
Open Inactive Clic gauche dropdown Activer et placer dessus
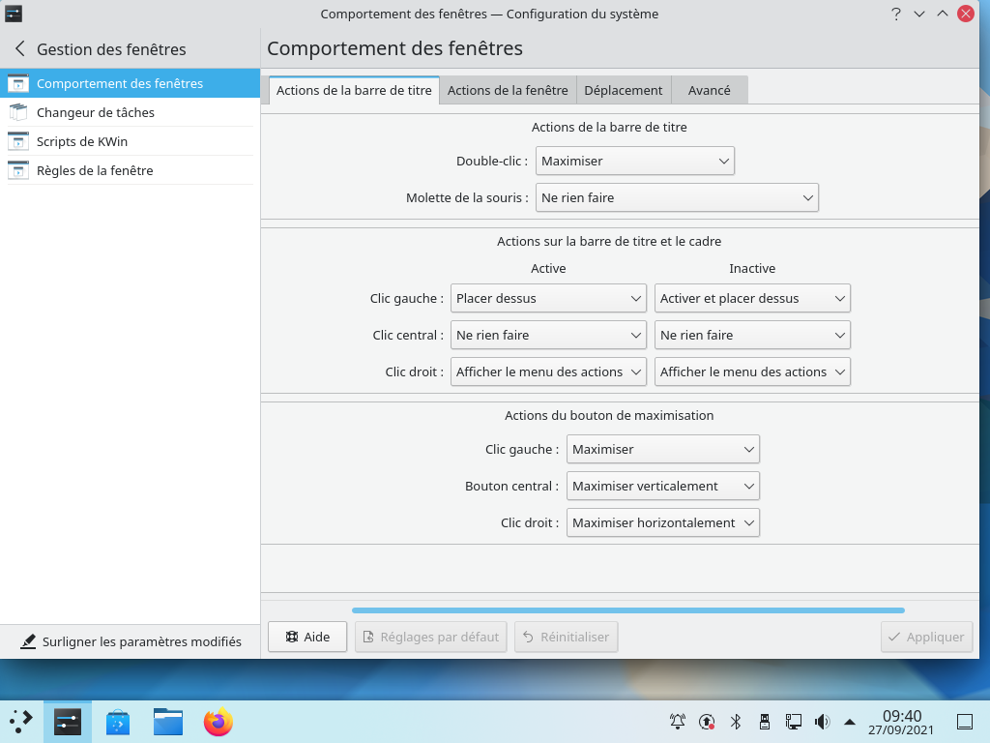pos(752,298)
